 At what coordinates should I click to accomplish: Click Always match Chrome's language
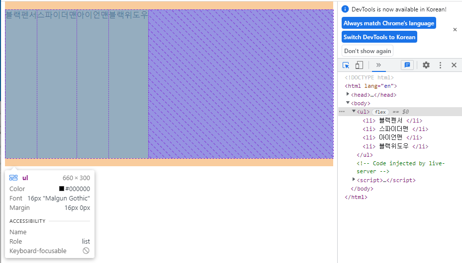[x=388, y=23]
